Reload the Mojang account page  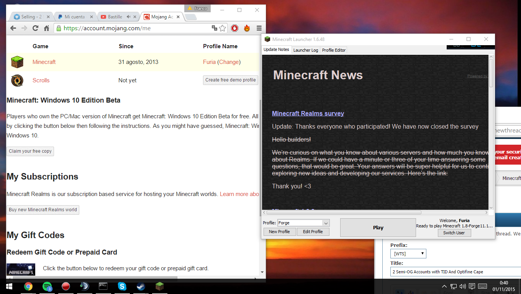[35, 28]
